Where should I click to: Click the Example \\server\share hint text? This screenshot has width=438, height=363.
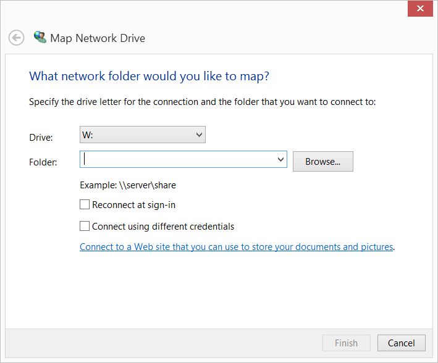click(128, 185)
